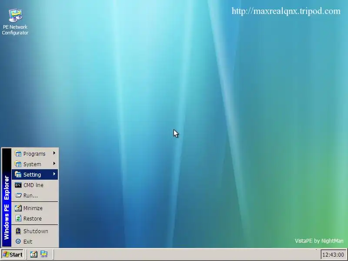Launch CMD line from the menu
This screenshot has width=348, height=261.
coord(35,185)
